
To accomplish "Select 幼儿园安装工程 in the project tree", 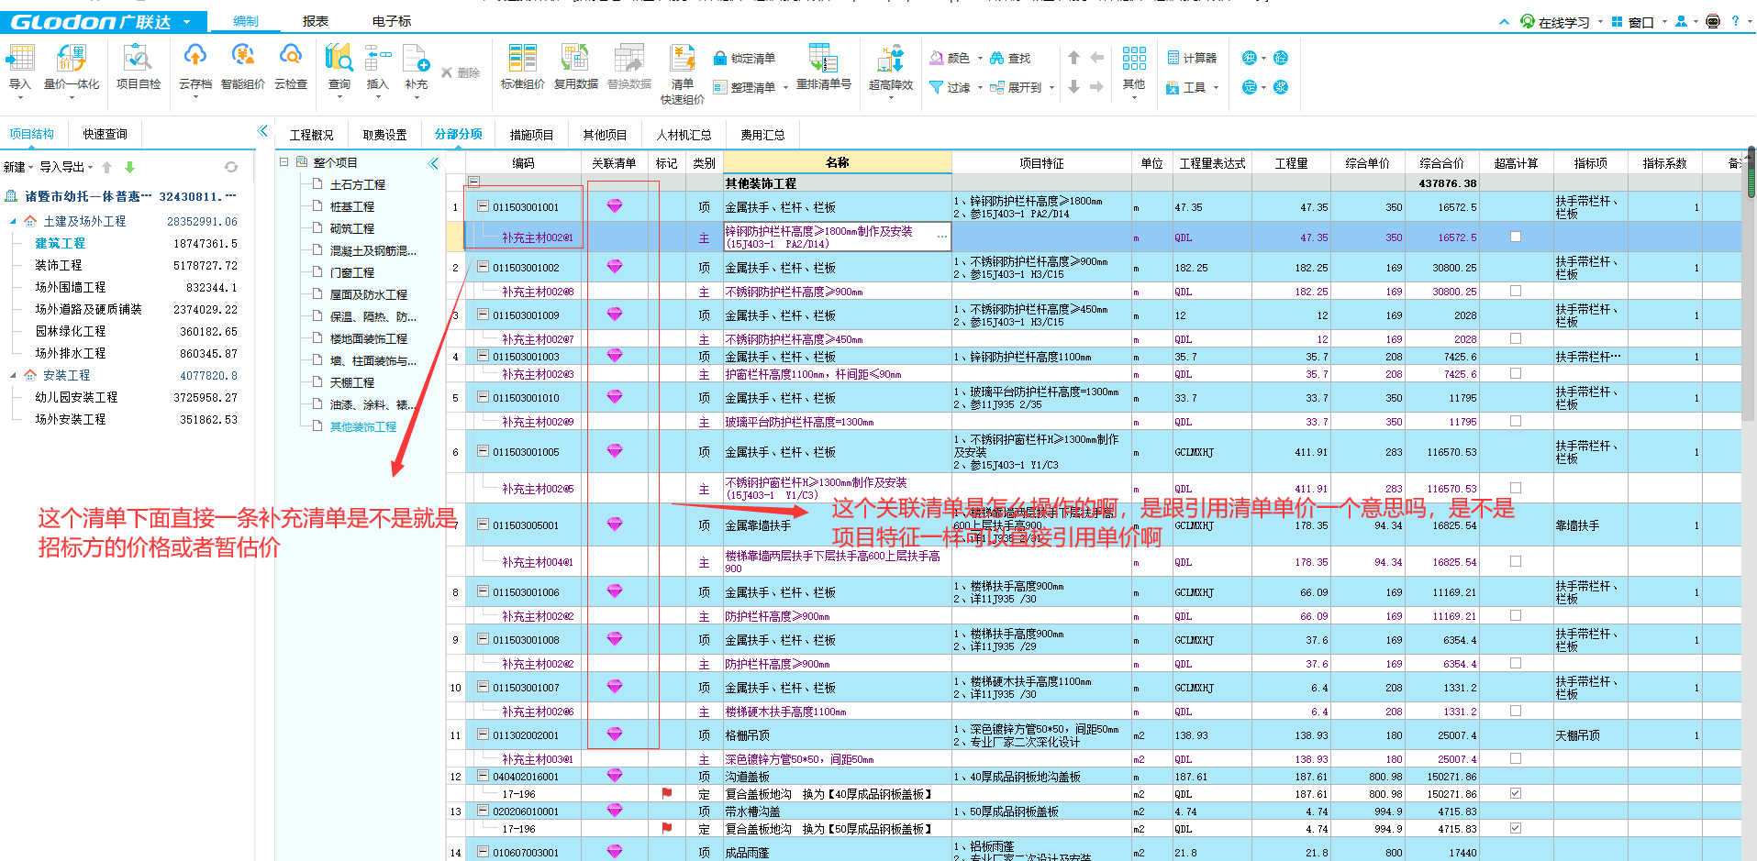I will pos(76,397).
